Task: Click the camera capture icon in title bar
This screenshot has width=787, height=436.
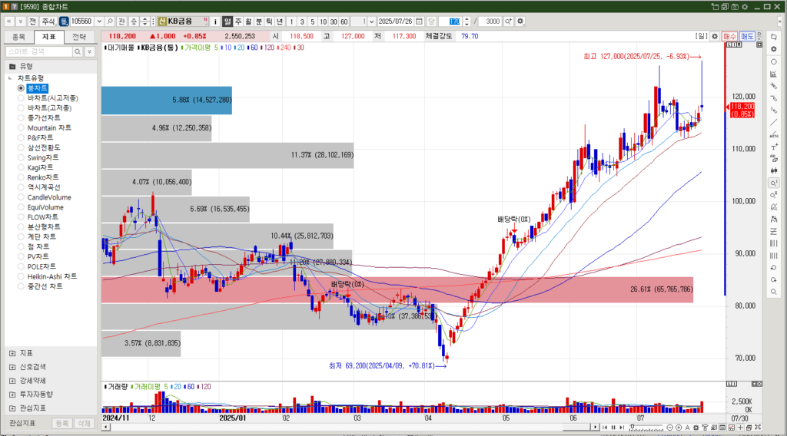Action: tap(735, 6)
